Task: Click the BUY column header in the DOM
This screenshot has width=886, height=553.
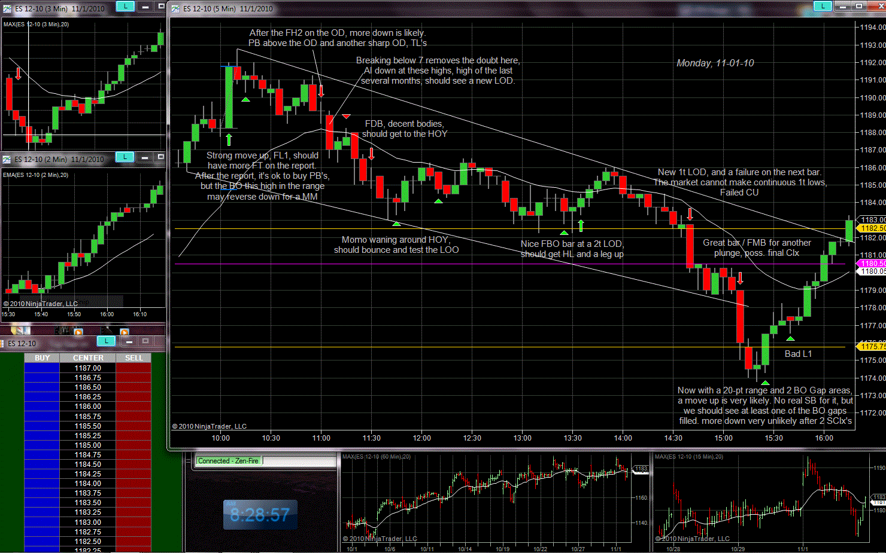Action: 42,358
